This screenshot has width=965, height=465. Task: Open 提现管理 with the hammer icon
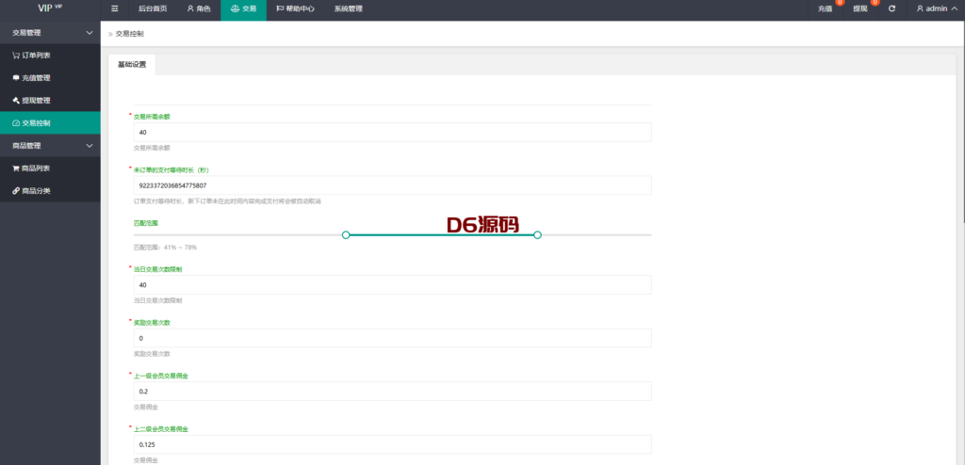point(50,101)
